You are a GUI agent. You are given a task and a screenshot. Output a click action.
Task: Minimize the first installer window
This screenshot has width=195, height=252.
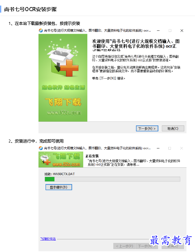coord(158,30)
